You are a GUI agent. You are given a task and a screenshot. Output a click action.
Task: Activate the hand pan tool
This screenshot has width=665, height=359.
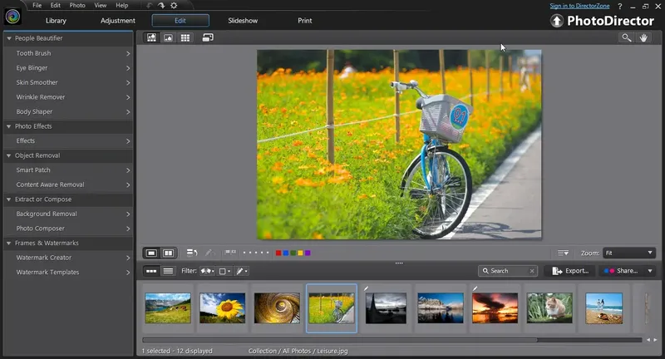point(643,37)
